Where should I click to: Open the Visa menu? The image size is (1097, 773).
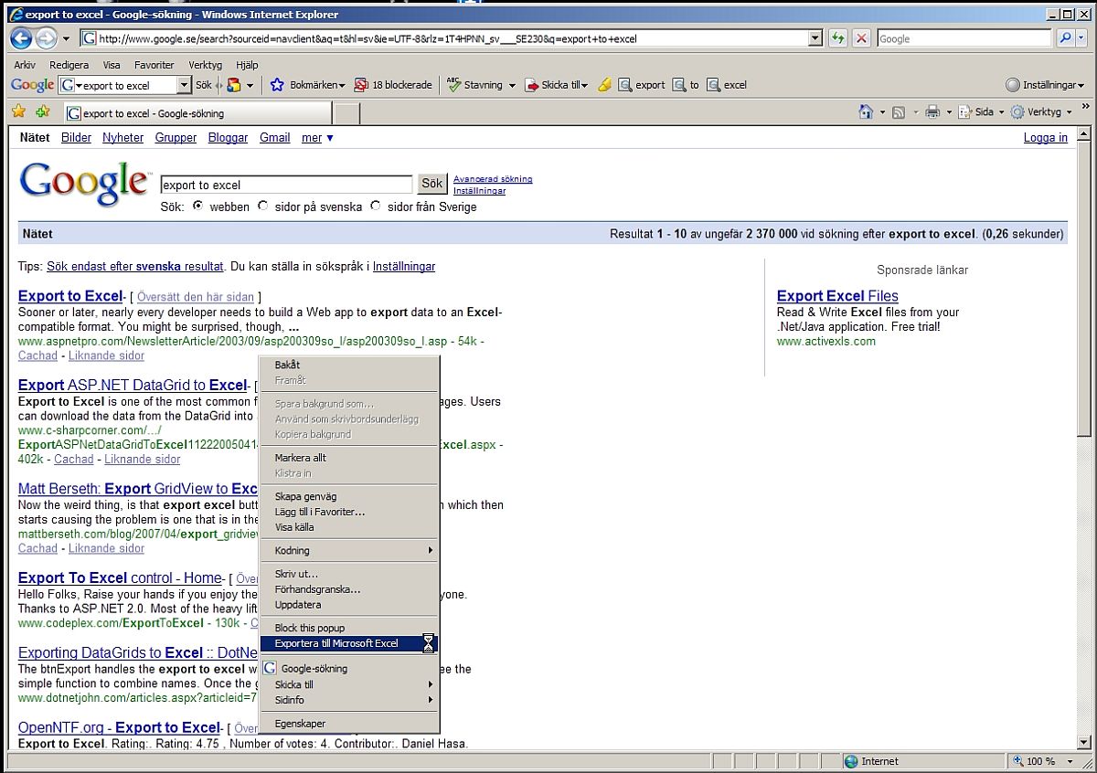[x=112, y=65]
